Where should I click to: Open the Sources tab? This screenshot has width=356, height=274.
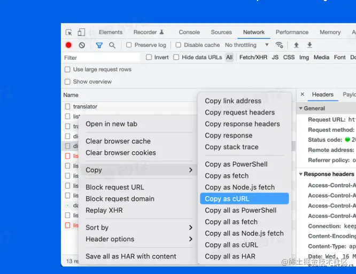(221, 32)
